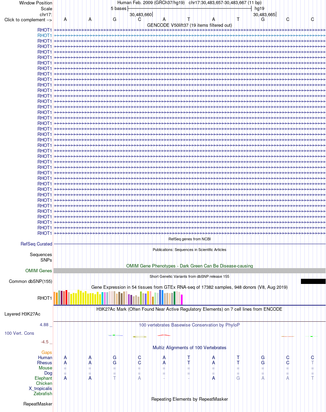Image resolution: width=326 pixels, height=412 pixels.
Task: Select the Mouse alignment row label
Action: point(45,368)
